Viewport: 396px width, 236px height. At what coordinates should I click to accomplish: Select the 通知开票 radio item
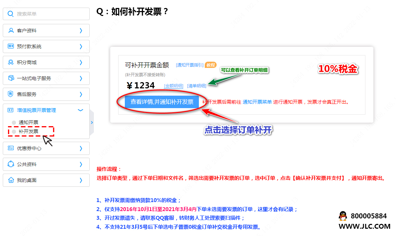[14, 122]
